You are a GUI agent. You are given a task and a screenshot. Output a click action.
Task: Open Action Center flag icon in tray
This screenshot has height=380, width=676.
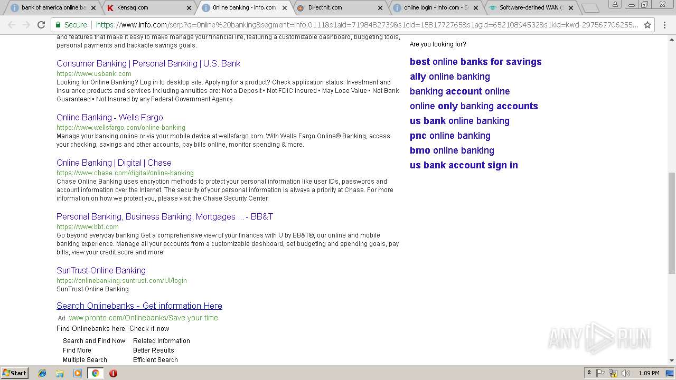600,373
